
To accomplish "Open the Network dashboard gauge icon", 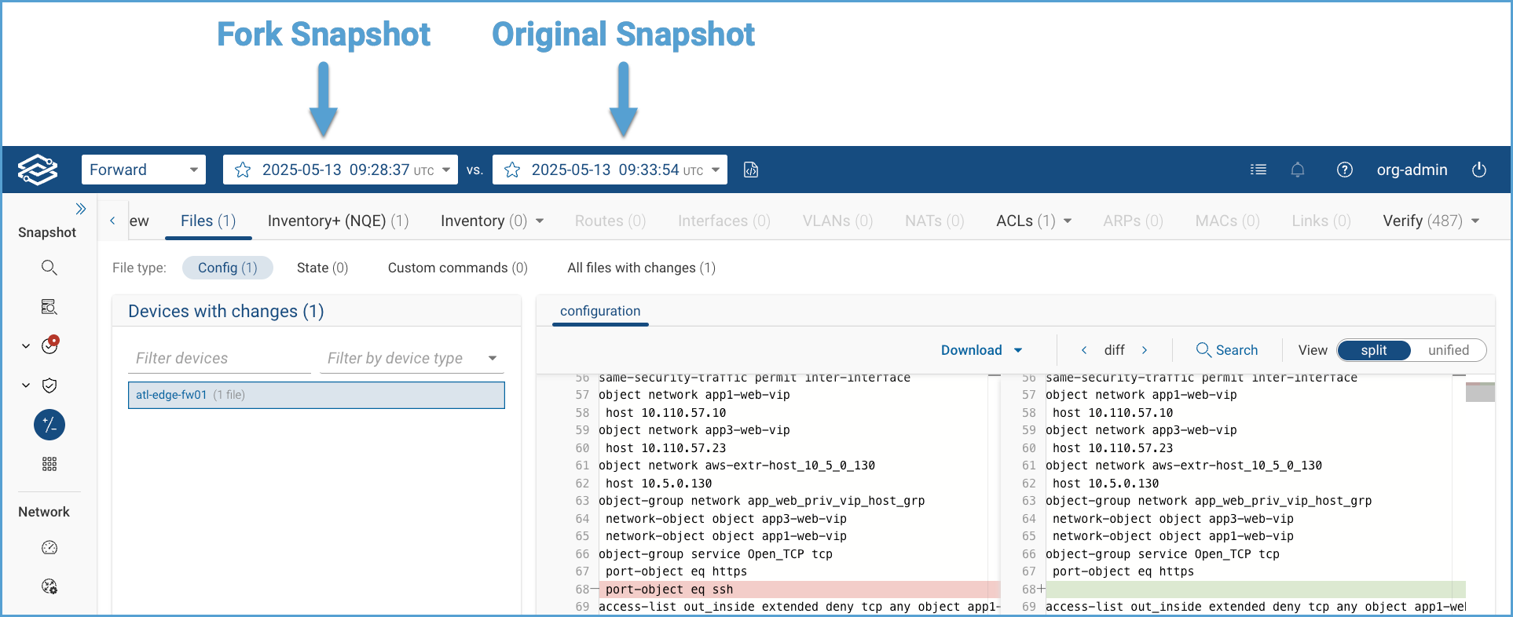I will coord(49,548).
